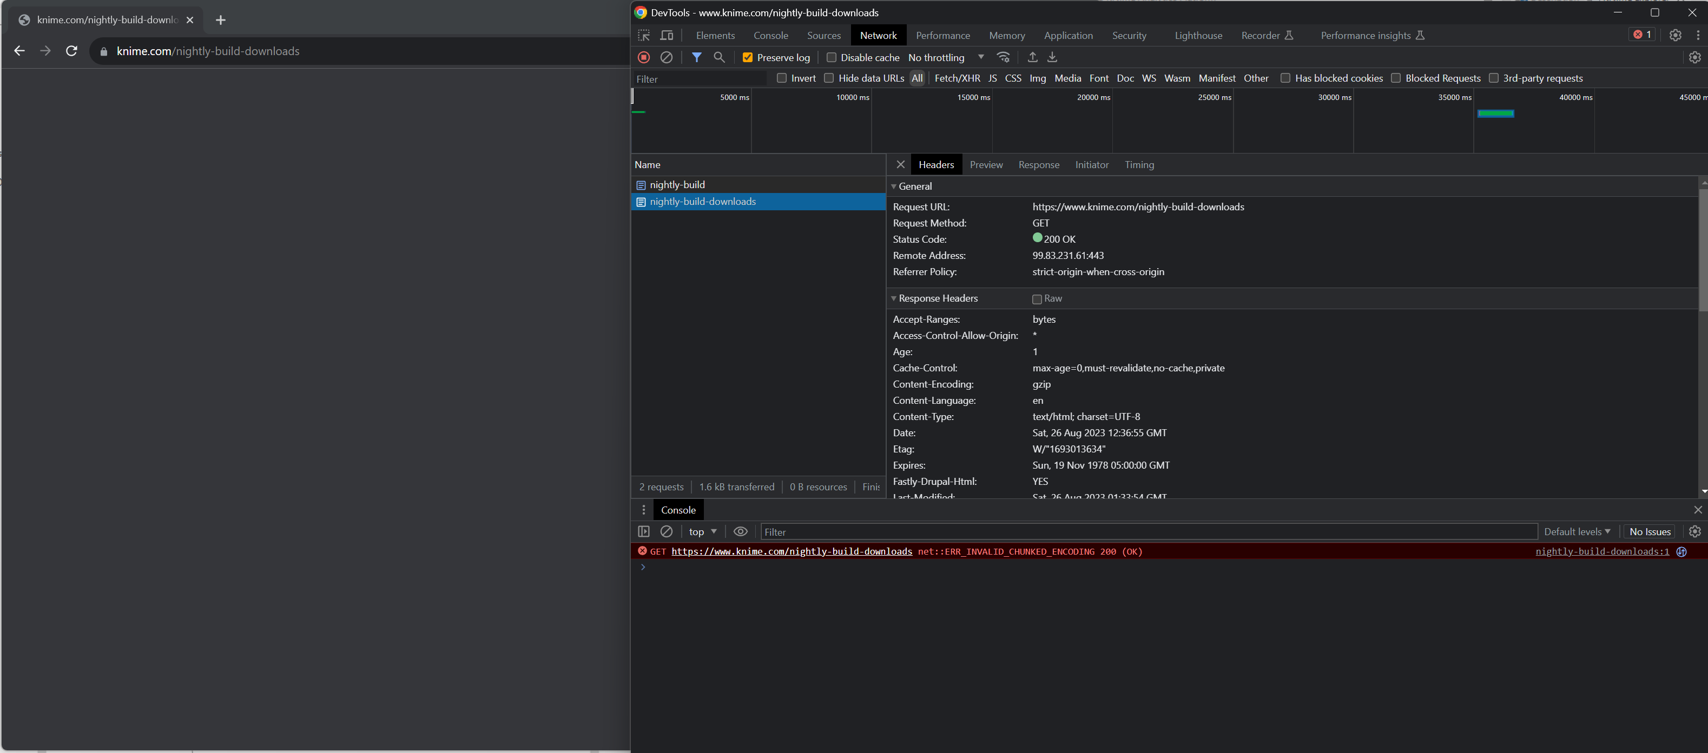Open network search magnifier

pos(718,58)
